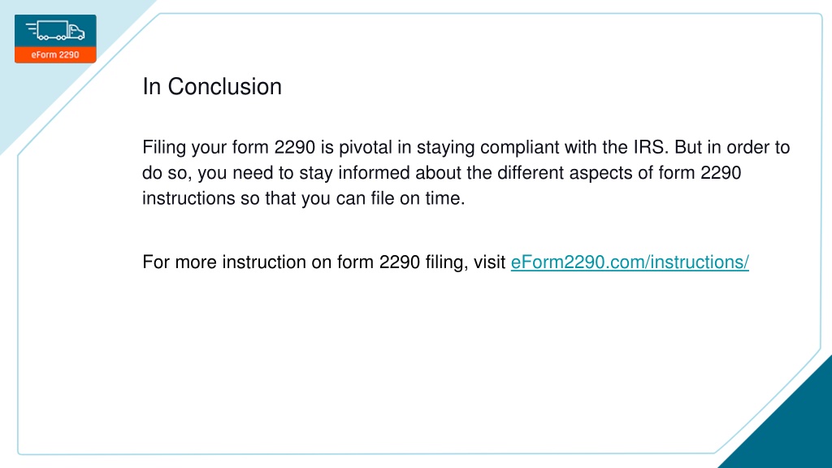This screenshot has width=832, height=468.
Task: Open the eForm2290.com/instructions/ link
Action: tap(630, 262)
